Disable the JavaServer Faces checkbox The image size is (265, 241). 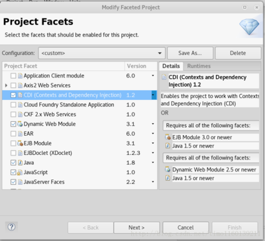pos(13,182)
